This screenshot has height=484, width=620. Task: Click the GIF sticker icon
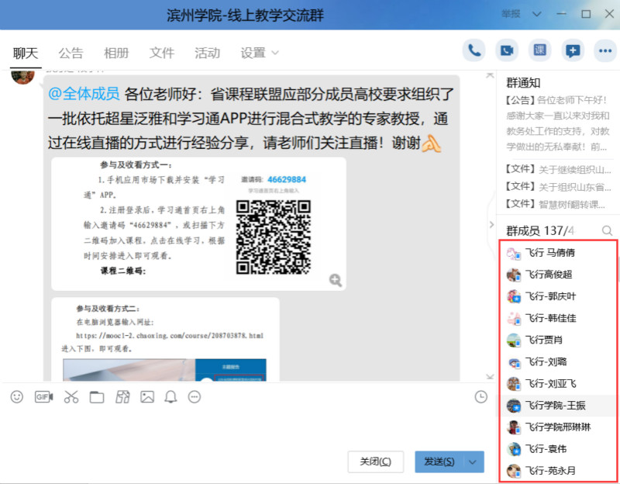(44, 397)
